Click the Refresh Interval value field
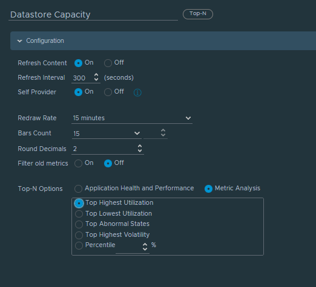Viewport: 316px width, 287px height. (x=82, y=78)
